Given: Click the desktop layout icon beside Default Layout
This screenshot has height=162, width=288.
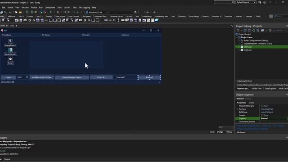Looking at the screenshot, I should click(260, 2).
